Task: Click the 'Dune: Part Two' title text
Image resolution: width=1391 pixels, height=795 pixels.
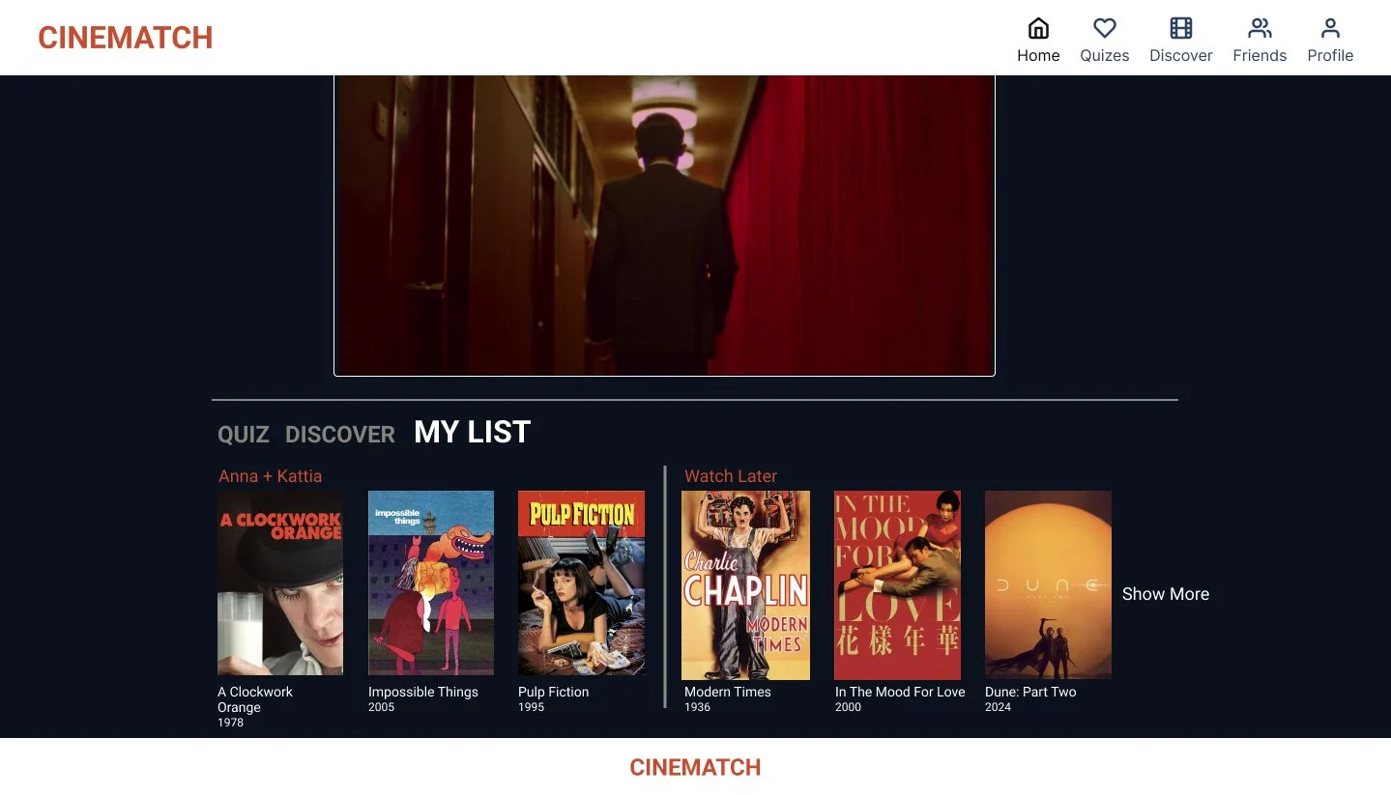Action: point(1030,692)
